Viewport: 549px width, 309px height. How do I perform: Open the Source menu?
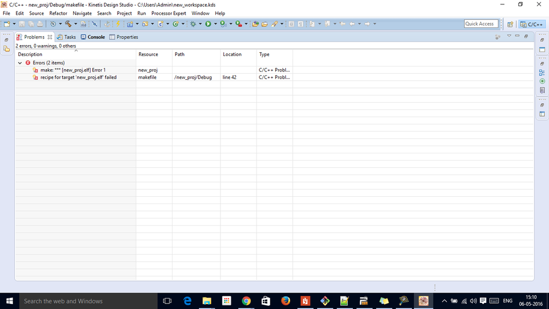coord(36,13)
